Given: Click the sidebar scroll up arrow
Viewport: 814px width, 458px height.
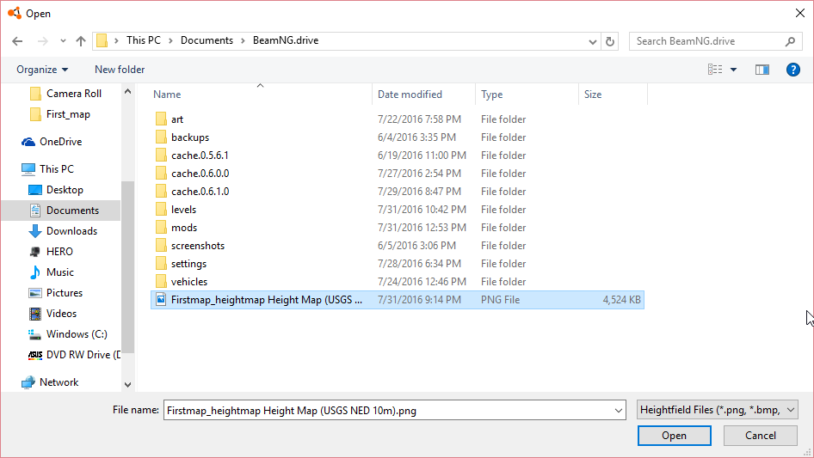Looking at the screenshot, I should [x=127, y=91].
